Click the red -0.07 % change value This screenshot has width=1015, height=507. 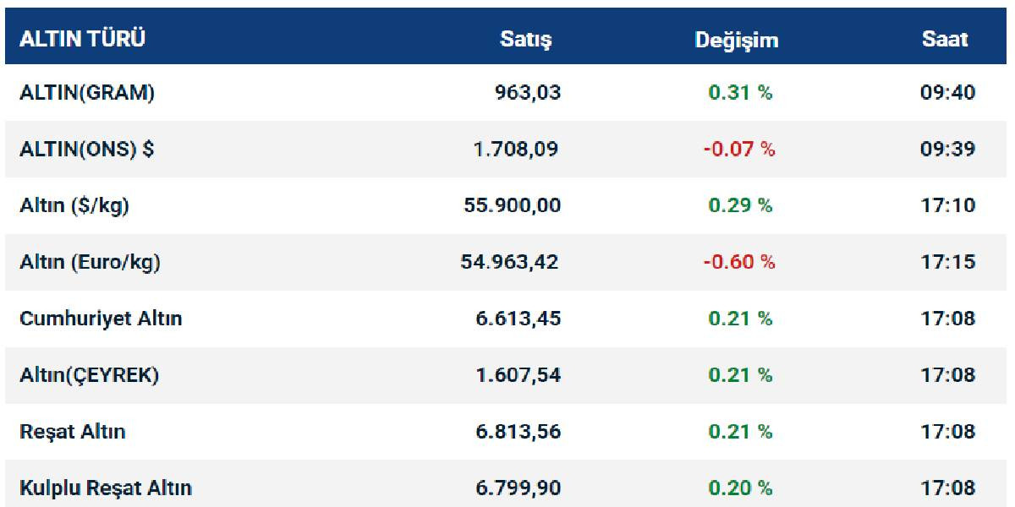[739, 150]
